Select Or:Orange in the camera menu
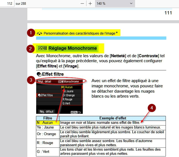Viewport: 179px width, 157px height. tap(72, 95)
